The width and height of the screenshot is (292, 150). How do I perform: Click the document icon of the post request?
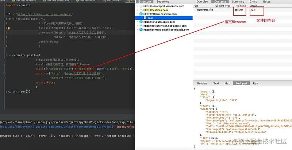click(x=145, y=18)
